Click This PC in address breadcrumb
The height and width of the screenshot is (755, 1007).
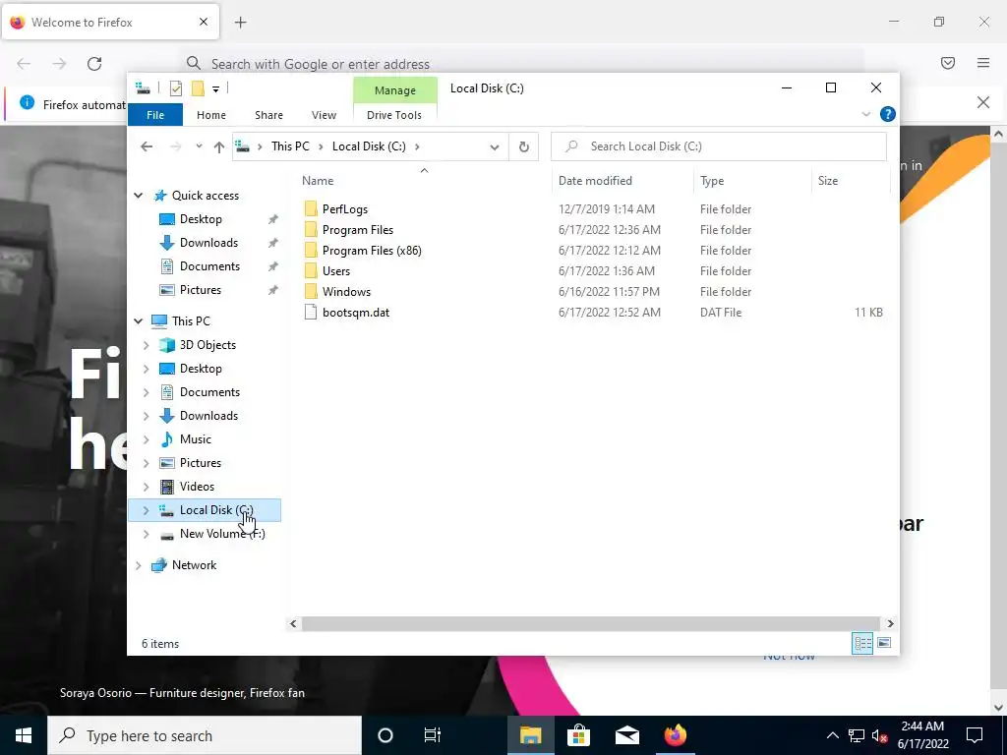pos(290,146)
